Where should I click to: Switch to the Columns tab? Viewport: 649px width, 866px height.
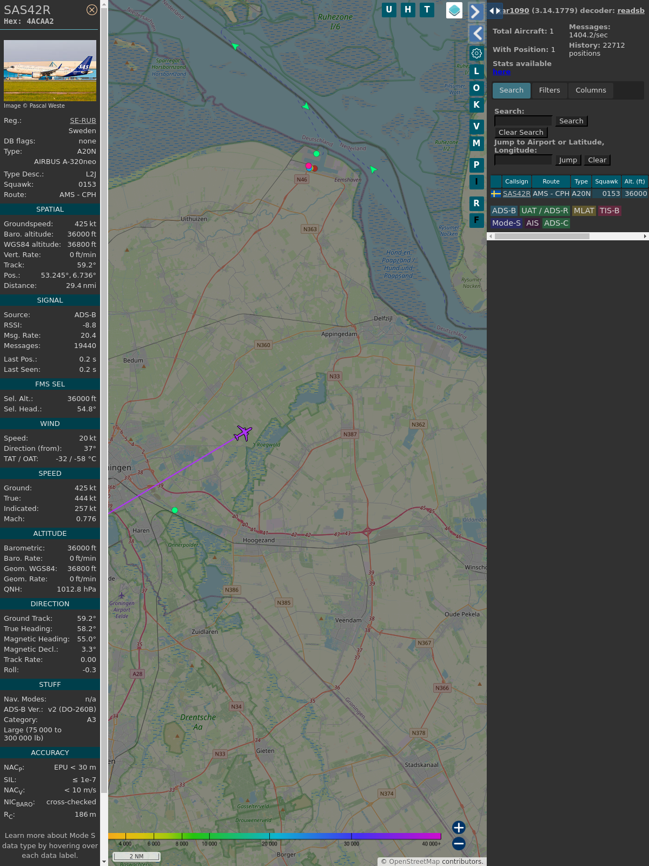tap(591, 90)
